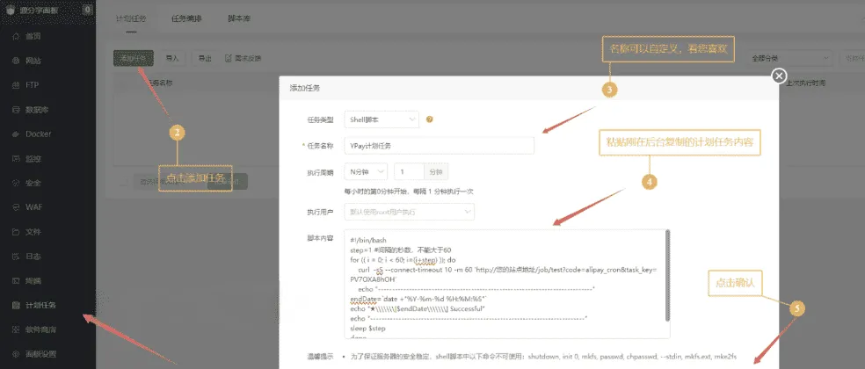Open the 执行周期 N分钟 dropdown

pyautogui.click(x=366, y=172)
